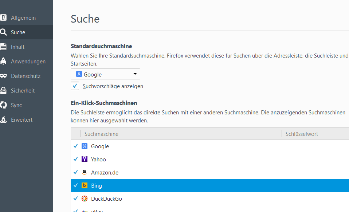The image size is (349, 212).
Task: Open the Erweitert settings section
Action: click(21, 120)
